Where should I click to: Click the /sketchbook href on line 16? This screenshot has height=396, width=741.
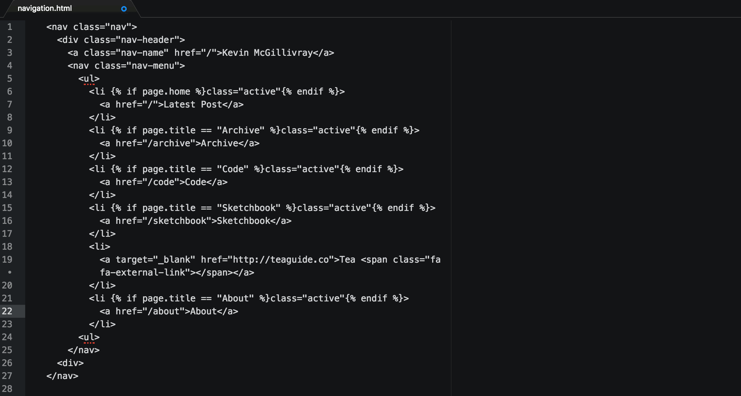coord(177,220)
